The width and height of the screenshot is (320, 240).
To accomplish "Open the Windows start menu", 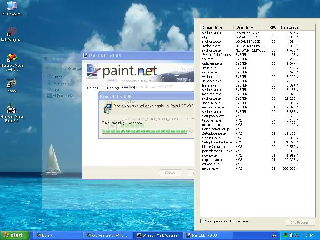I will pos(15,235).
